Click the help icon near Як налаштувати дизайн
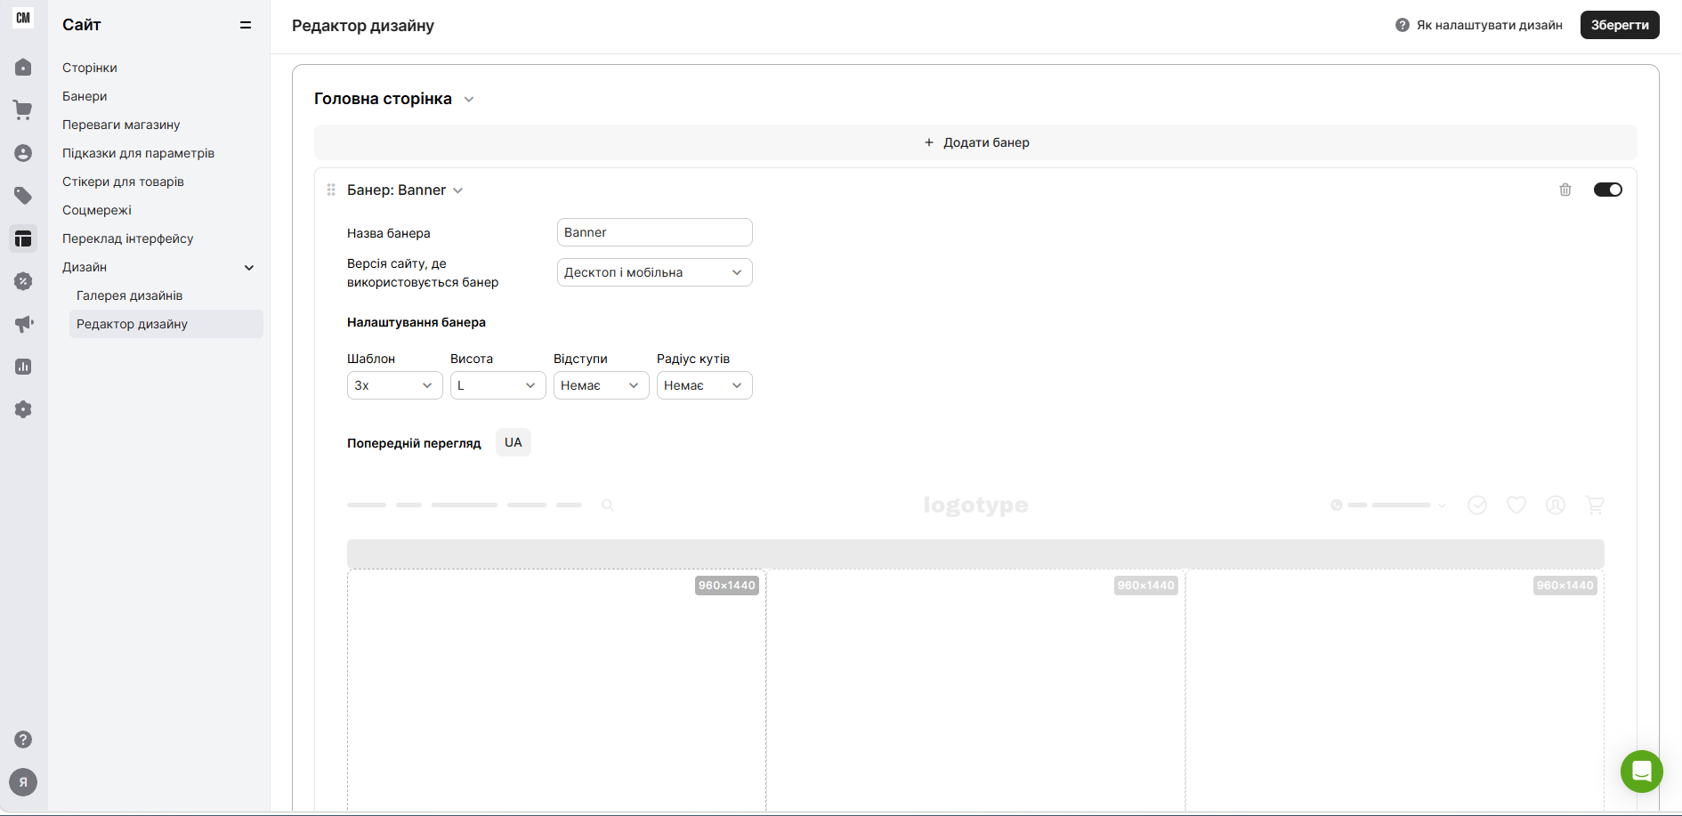 1403,25
